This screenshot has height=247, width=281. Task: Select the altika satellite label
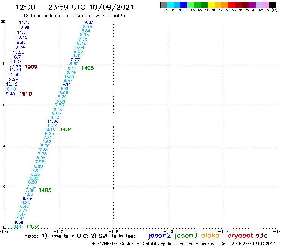[210, 236]
